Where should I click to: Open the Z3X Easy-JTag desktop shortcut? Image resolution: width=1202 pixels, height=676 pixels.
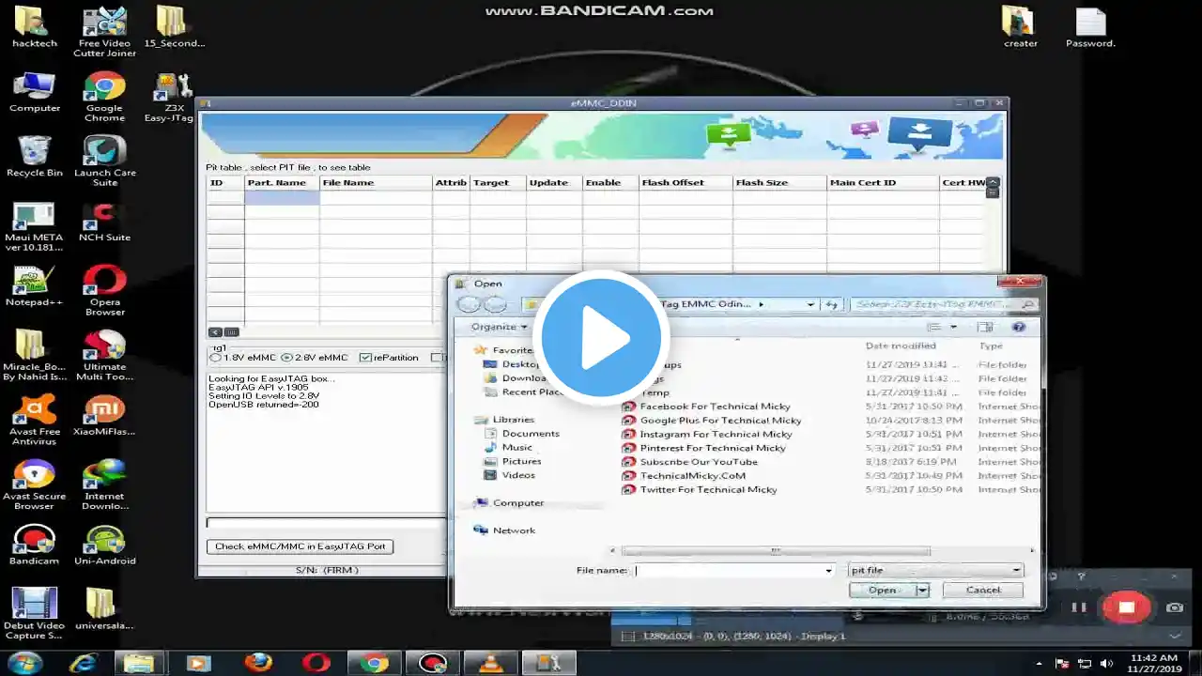tap(170, 98)
